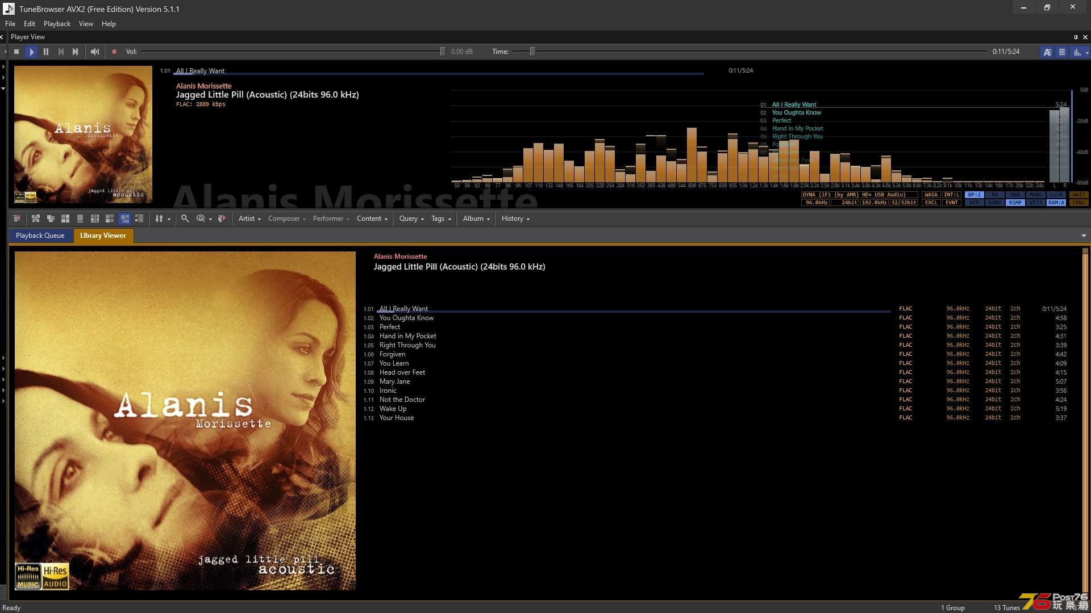Open the Artist dropdown

click(x=249, y=219)
